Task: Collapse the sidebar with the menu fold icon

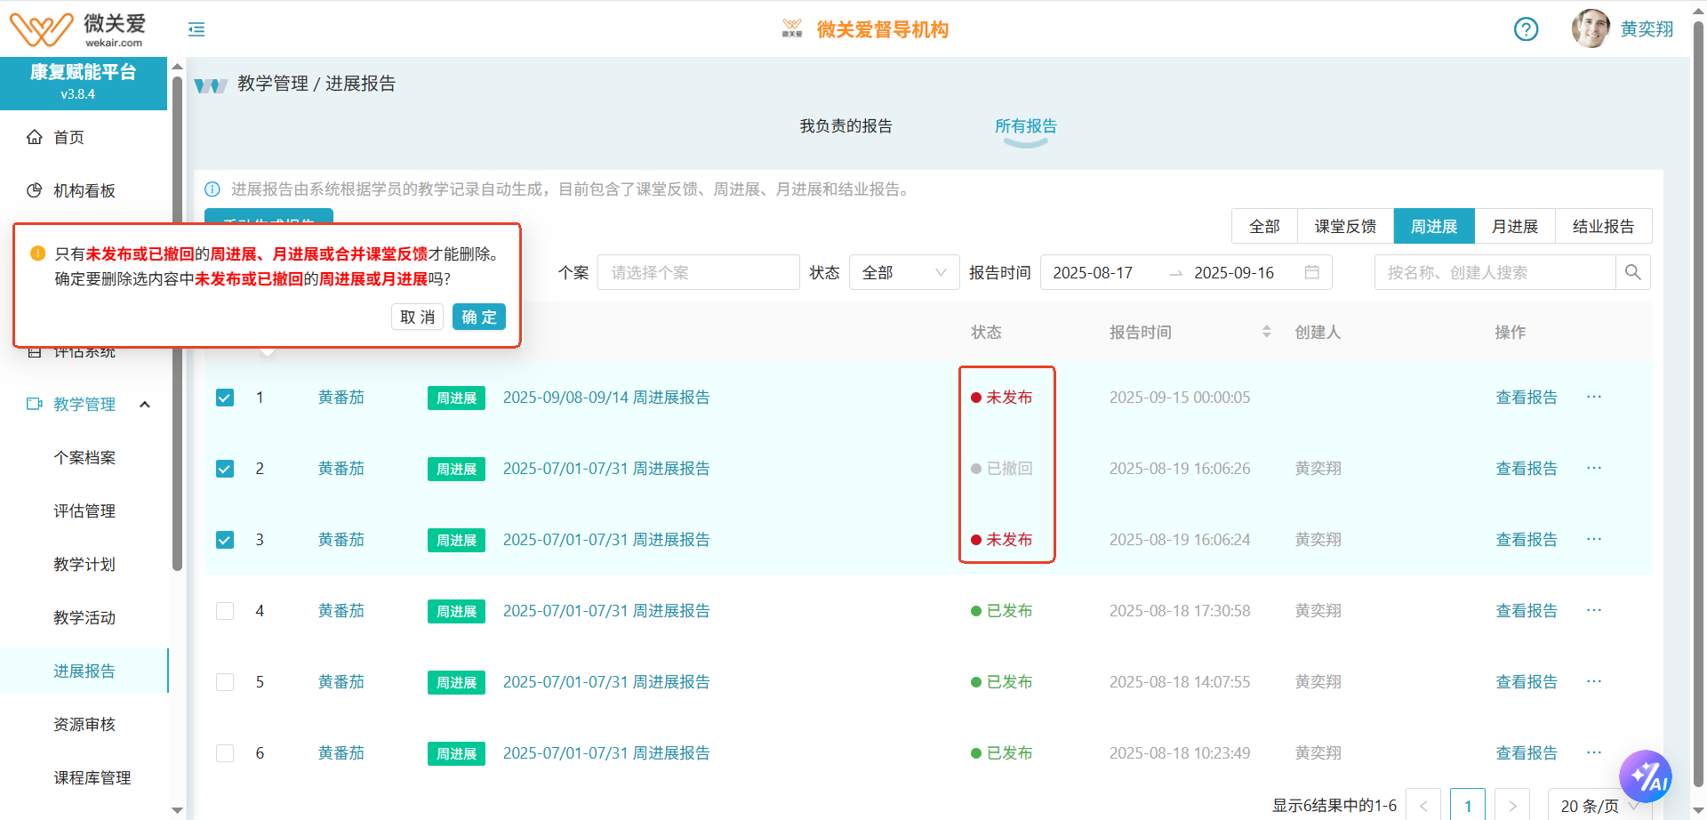Action: pos(196,29)
